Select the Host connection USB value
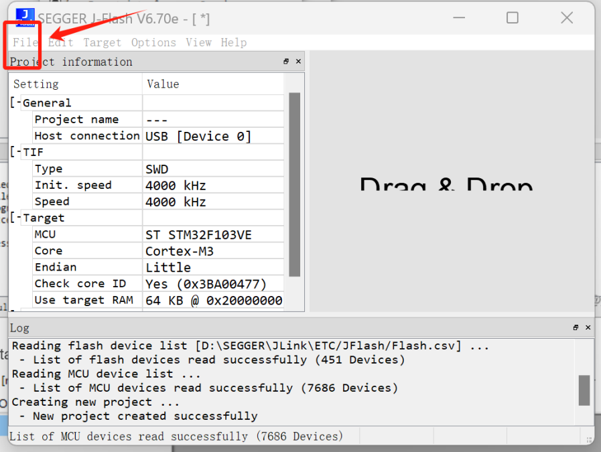Viewport: 601px width, 452px height. [x=198, y=136]
